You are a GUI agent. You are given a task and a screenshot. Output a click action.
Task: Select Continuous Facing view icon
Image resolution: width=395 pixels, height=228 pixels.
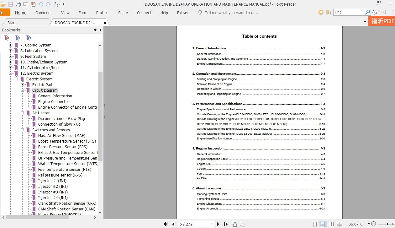pyautogui.click(x=339, y=224)
